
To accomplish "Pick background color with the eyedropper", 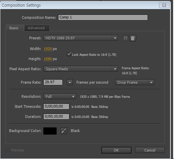I will coord(64,131).
